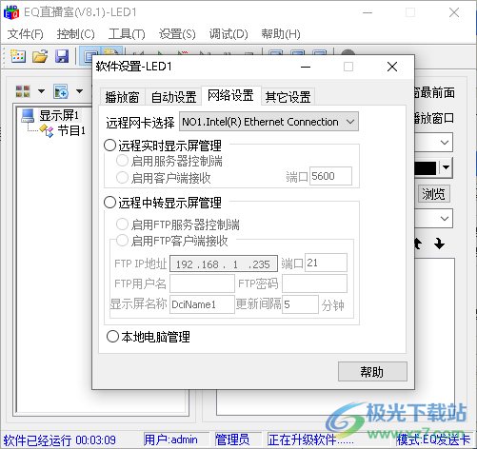Select 远程实时显示屏管理 radio button
The width and height of the screenshot is (477, 449).
pyautogui.click(x=110, y=146)
